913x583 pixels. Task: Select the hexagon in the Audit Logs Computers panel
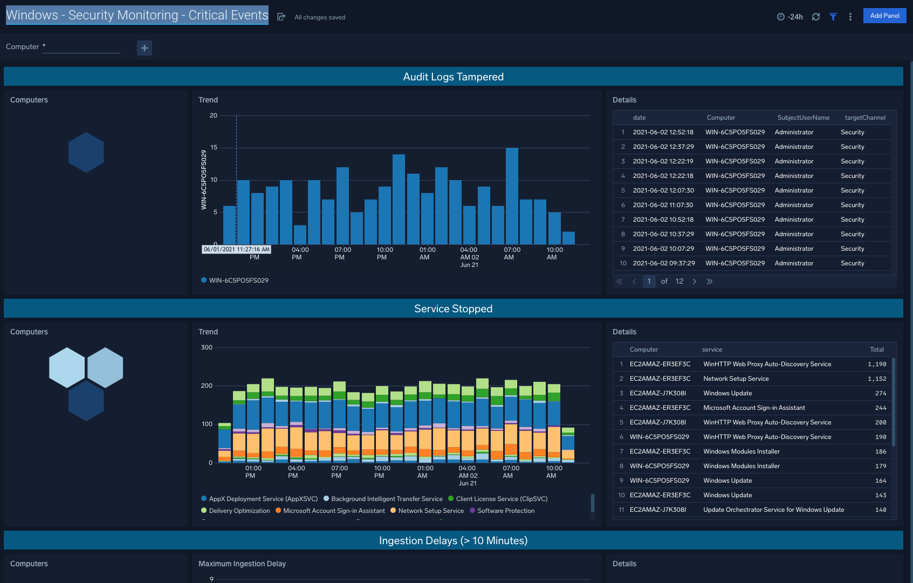86,152
